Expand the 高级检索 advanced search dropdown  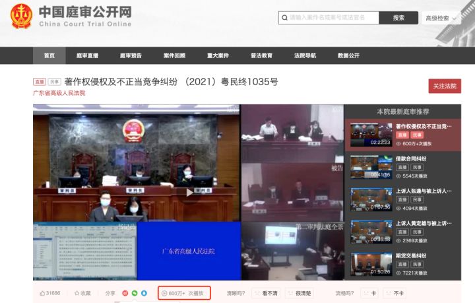[441, 18]
